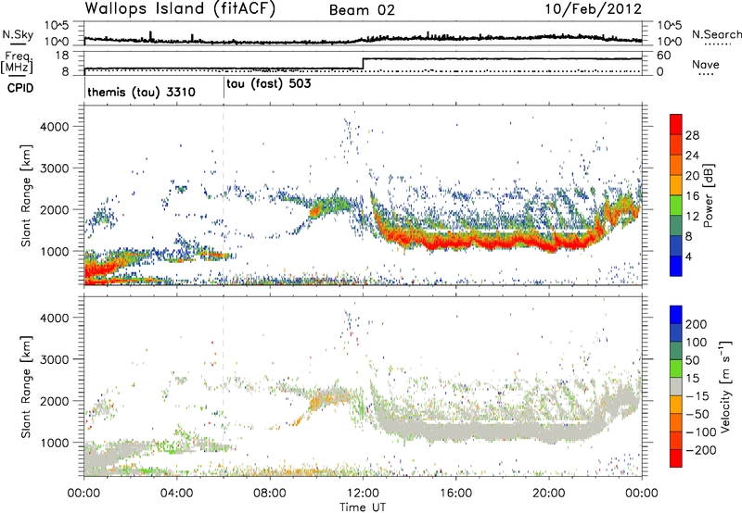Screen dimensions: 742x513
Task: Click the '20' label on Power colorbar
Action: 692,176
